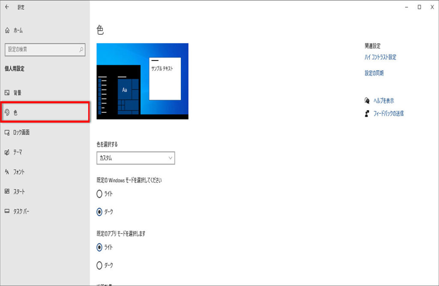This screenshot has width=439, height=286.
Task: Click the ホーム home icon
Action: point(7,30)
